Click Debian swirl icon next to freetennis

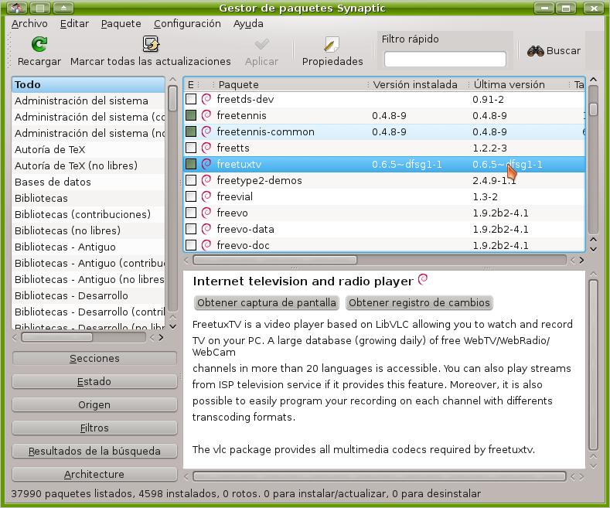pyautogui.click(x=206, y=115)
